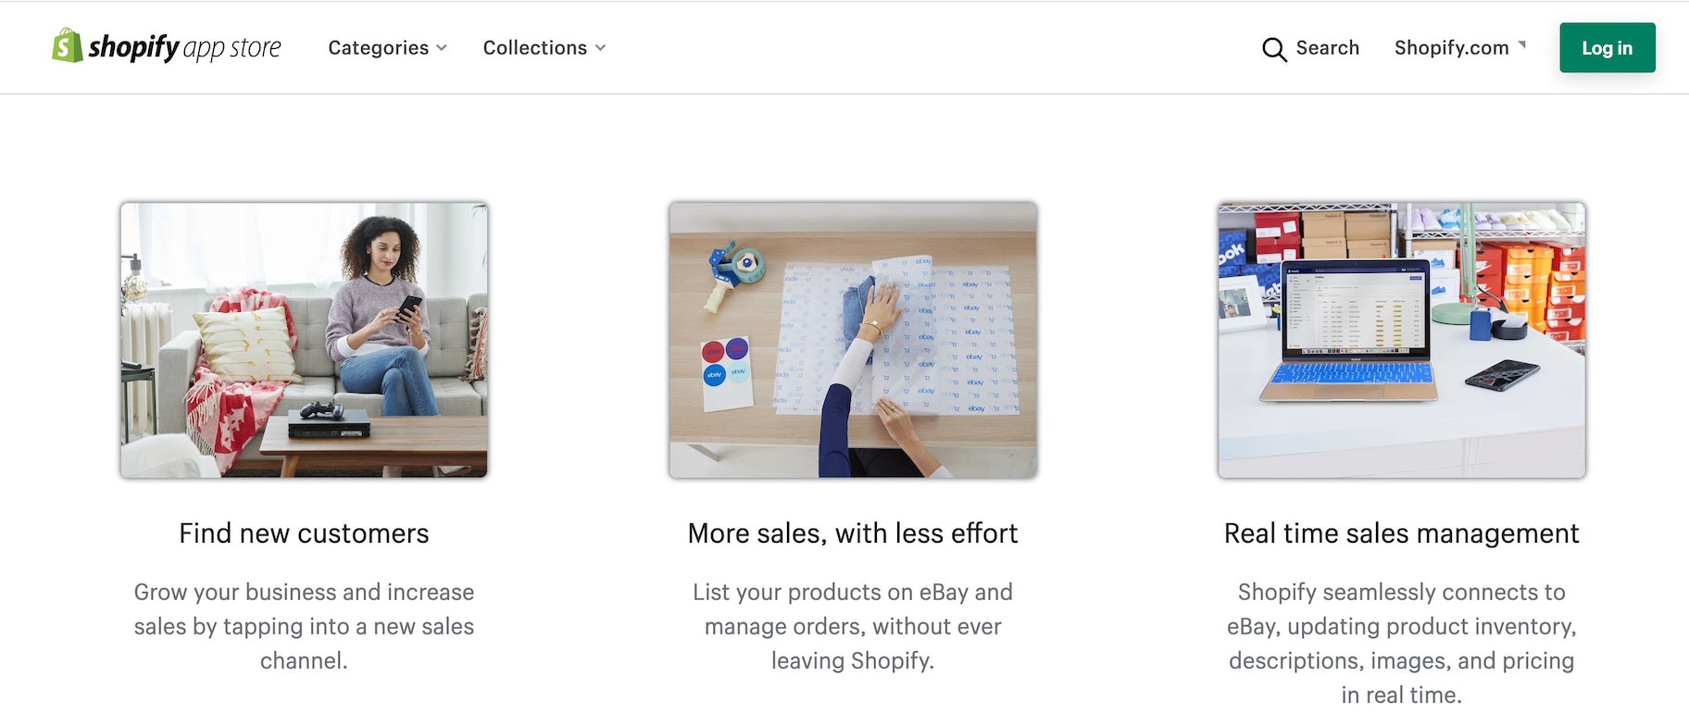The width and height of the screenshot is (1689, 727).
Task: Open the Shopify.com dropdown caret
Action: point(1524,44)
